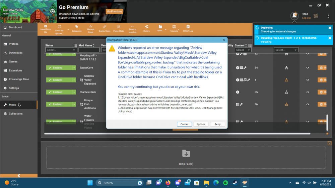The width and height of the screenshot is (335, 188).
Task: Open status dropdown arrow for Stardew Valley Expanded
Action: (x=74, y=80)
